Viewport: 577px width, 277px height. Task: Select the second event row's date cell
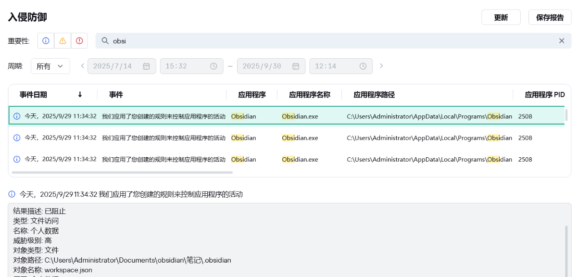61,138
